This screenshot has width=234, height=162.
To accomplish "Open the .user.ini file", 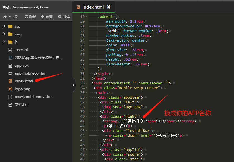I will (x=21, y=50).
